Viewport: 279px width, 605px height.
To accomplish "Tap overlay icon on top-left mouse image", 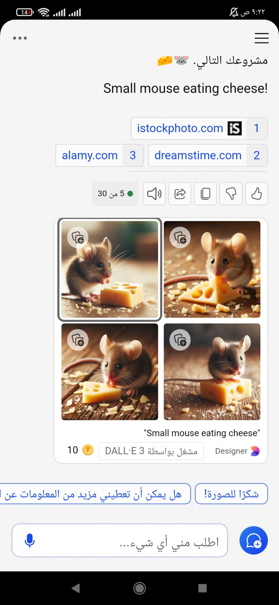I will pos(78,237).
